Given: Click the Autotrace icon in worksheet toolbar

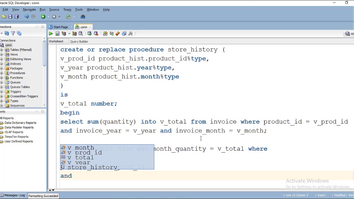Looking at the screenshot, I should (x=74, y=34).
